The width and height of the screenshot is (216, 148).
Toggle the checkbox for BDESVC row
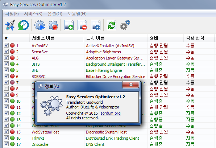[x=6, y=76]
